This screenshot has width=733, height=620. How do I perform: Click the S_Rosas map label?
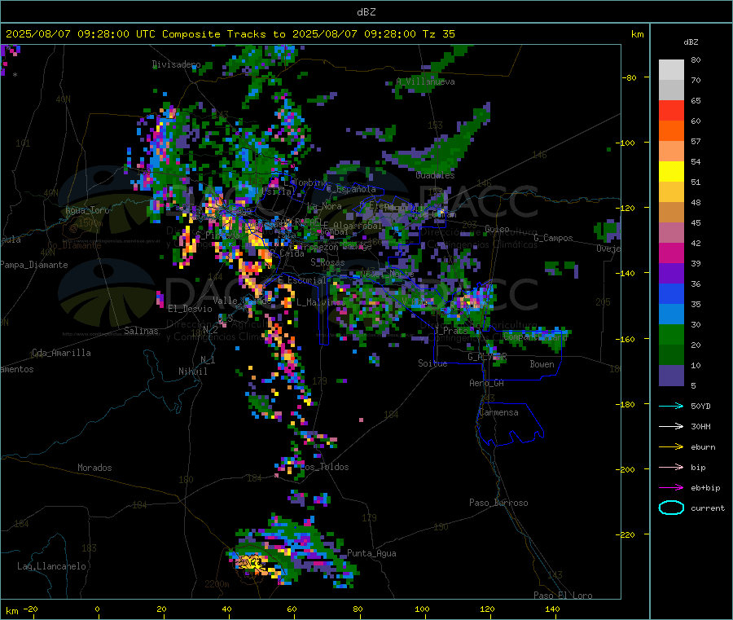click(x=327, y=262)
